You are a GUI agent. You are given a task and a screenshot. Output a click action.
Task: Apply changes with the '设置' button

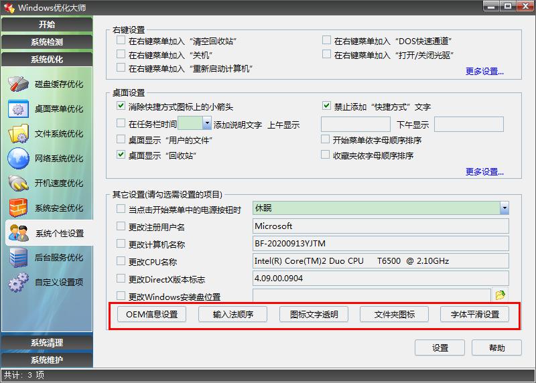(440, 348)
